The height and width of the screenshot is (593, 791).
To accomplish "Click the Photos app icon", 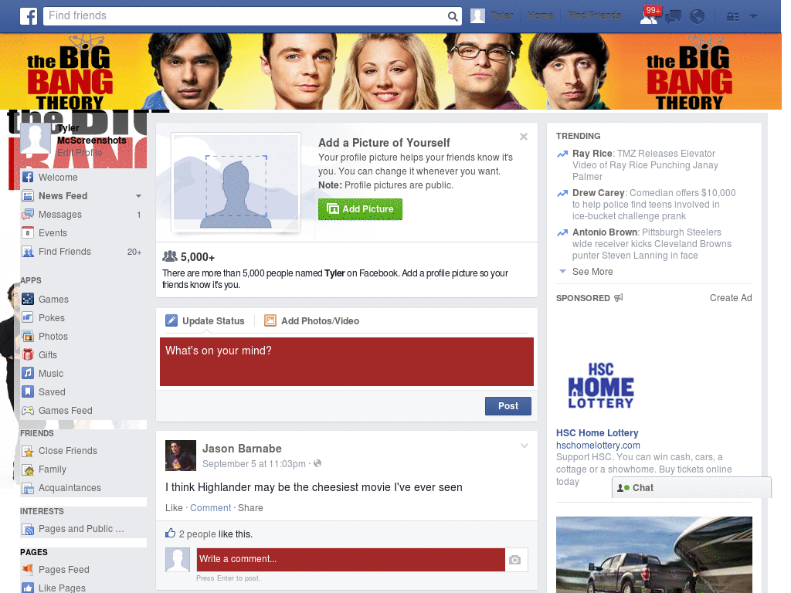I will 29,337.
